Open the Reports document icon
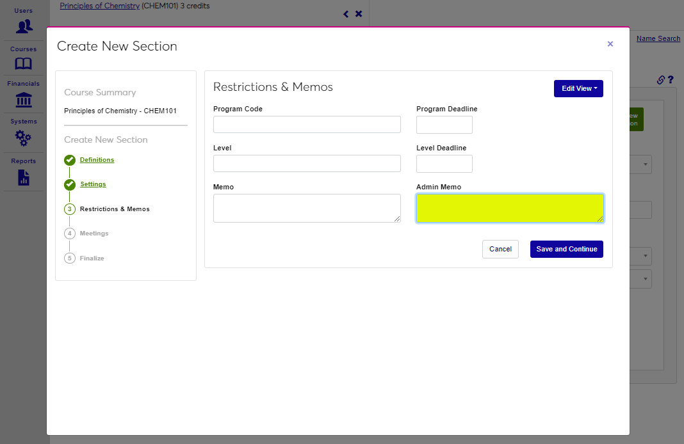The width and height of the screenshot is (684, 444). click(x=24, y=177)
